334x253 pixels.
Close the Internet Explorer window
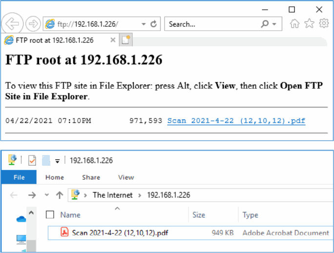click(319, 10)
